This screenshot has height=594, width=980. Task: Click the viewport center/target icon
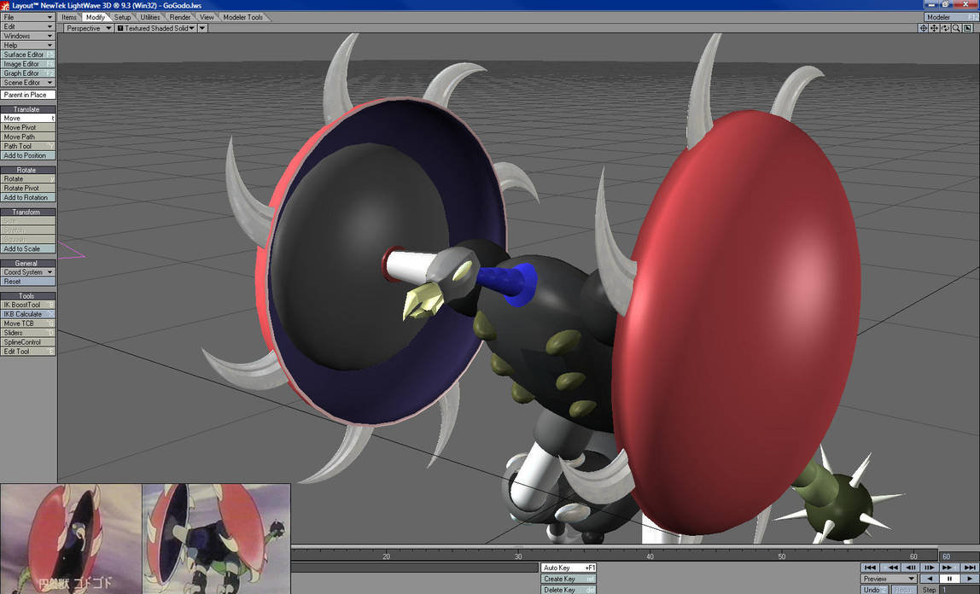click(x=923, y=28)
